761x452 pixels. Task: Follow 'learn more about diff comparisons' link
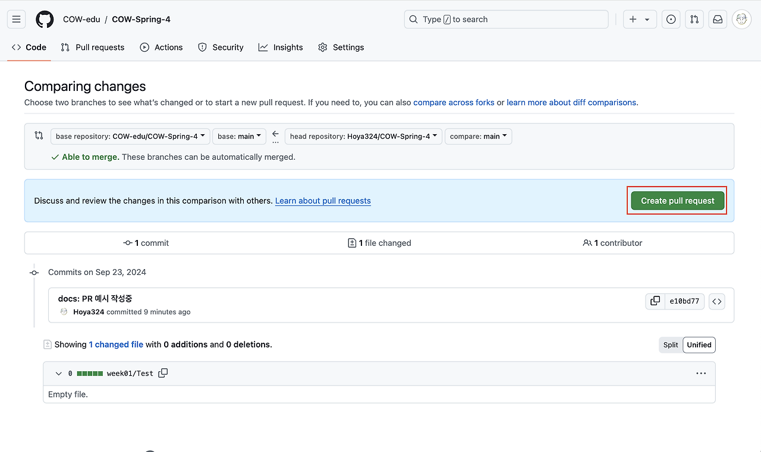pos(571,102)
